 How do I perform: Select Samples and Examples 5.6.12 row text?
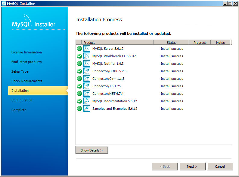tap(115, 109)
